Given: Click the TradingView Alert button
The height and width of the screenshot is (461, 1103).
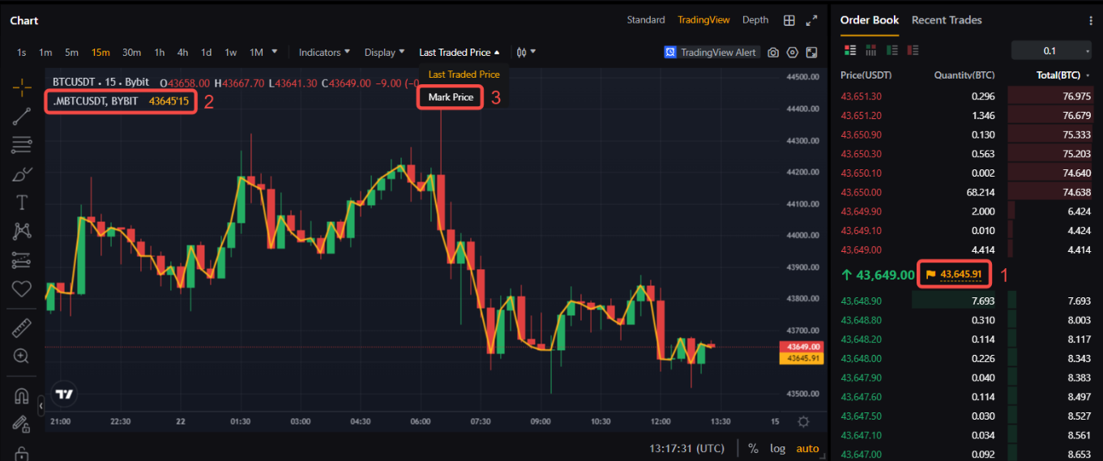Looking at the screenshot, I should [x=711, y=53].
